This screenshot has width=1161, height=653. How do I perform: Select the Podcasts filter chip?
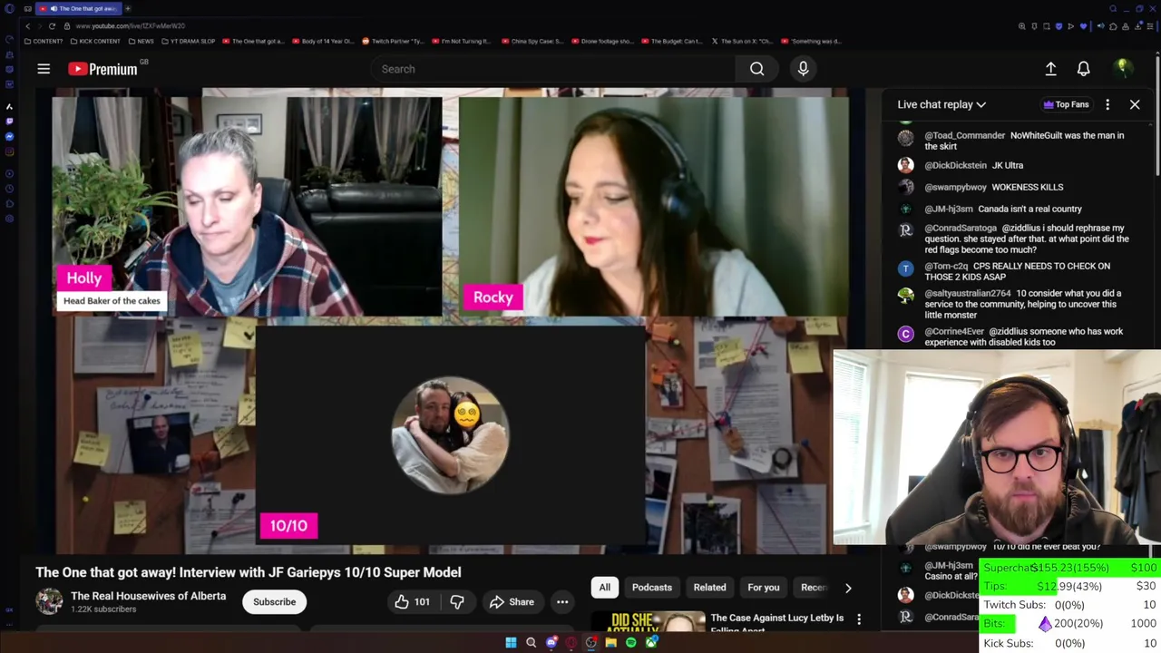pos(651,587)
